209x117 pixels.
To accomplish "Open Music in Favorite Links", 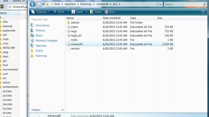I will [39, 35].
